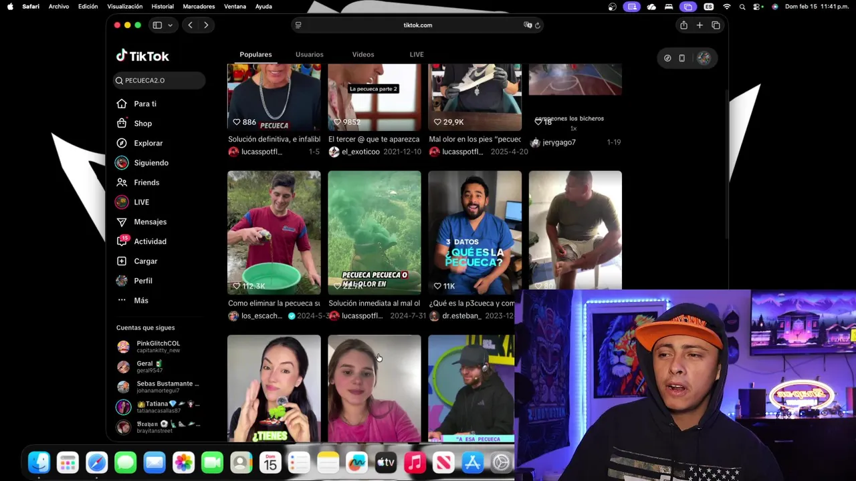The width and height of the screenshot is (856, 481).
Task: Select the Populares tab
Action: [255, 54]
